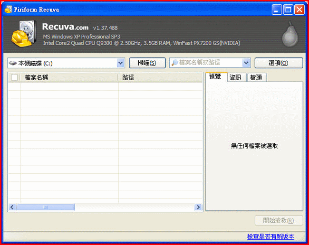The width and height of the screenshot is (309, 245).
Task: Click the file list's right scroll arrow
Action: 198,207
